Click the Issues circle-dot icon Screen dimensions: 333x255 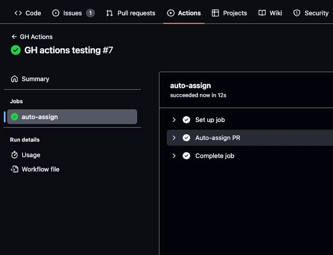[56, 13]
